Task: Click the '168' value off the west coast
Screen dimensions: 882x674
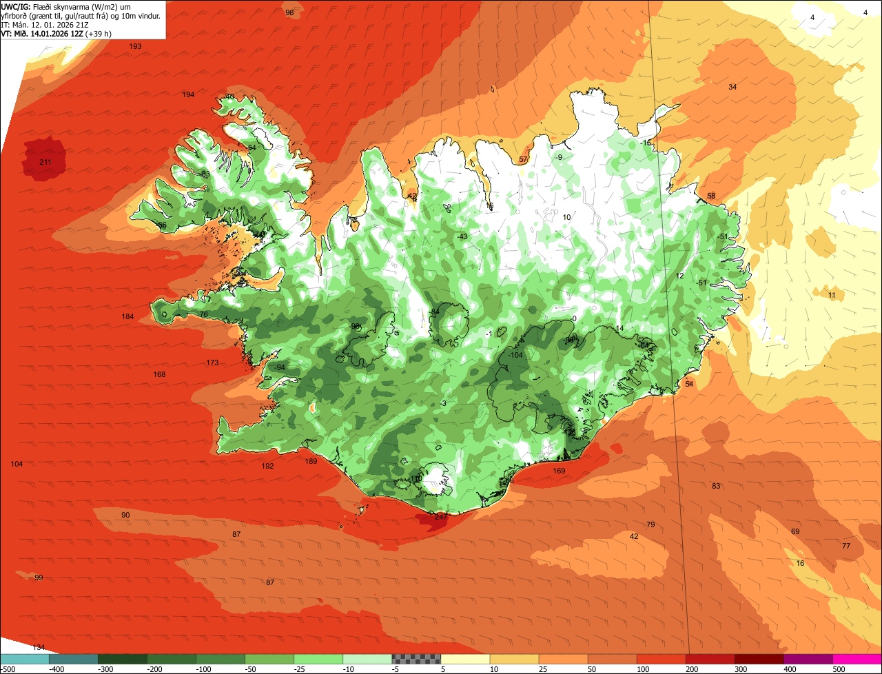Action: [159, 374]
